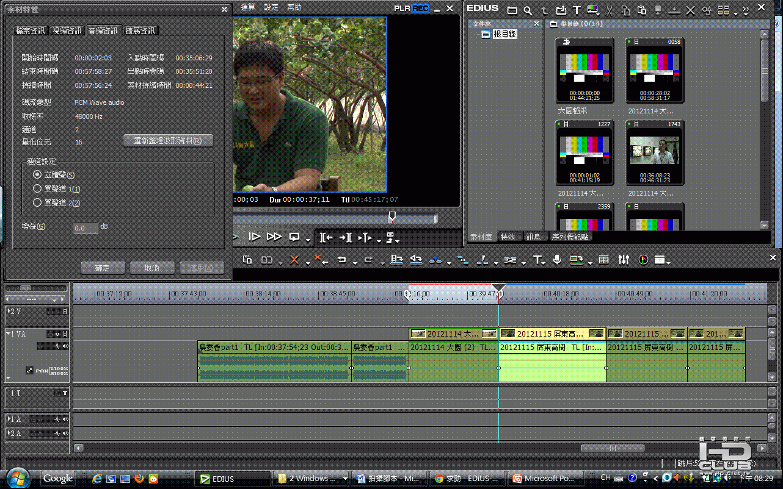This screenshot has height=489, width=783.
Task: Open the 特效 effects tab
Action: 508,237
